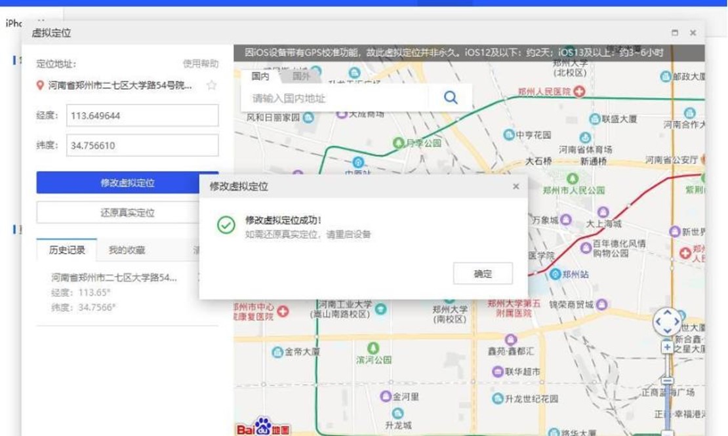Click the search magnifier icon

pyautogui.click(x=451, y=98)
